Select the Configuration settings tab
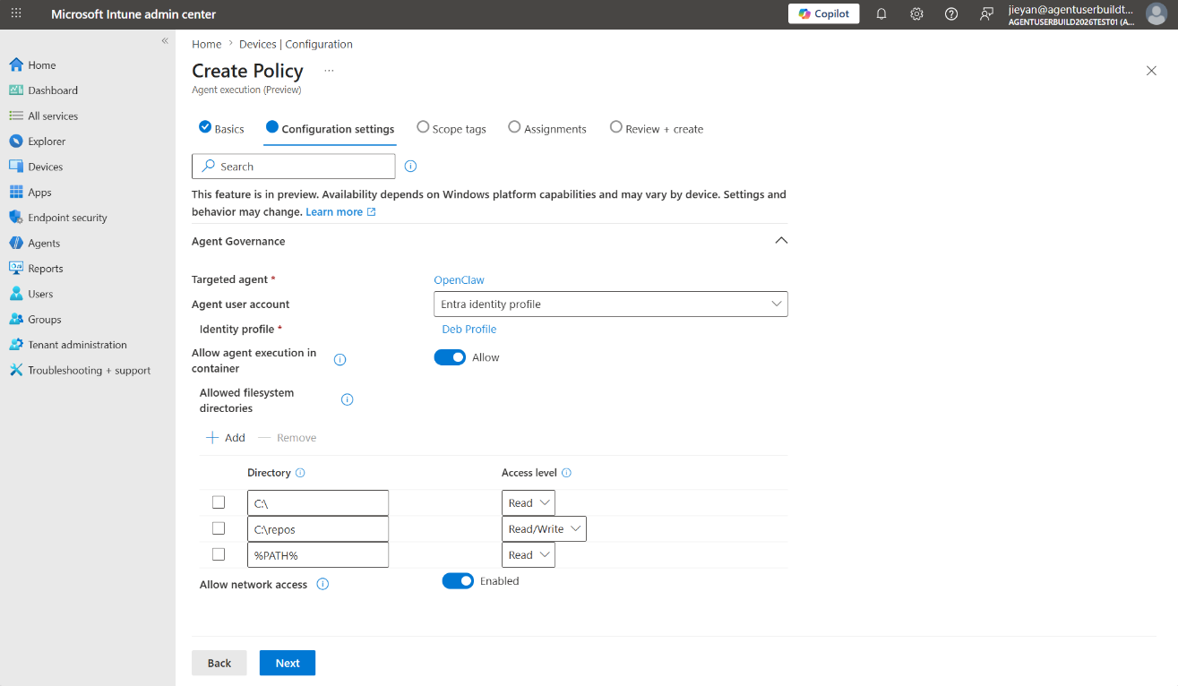The width and height of the screenshot is (1178, 686). pos(330,128)
